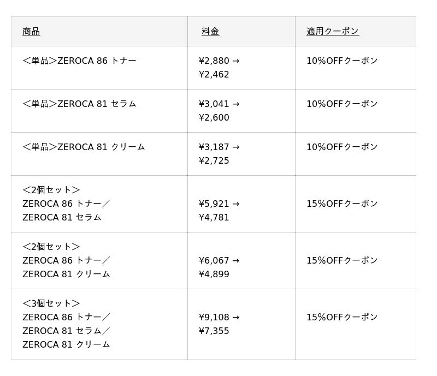Click the ¥3,041 → ¥2,600 price cell
The height and width of the screenshot is (376, 437).
coord(219,111)
